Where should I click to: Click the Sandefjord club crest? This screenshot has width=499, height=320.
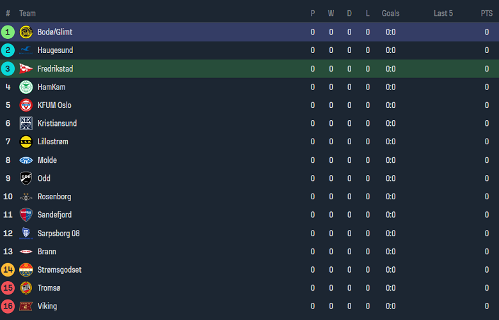click(26, 215)
